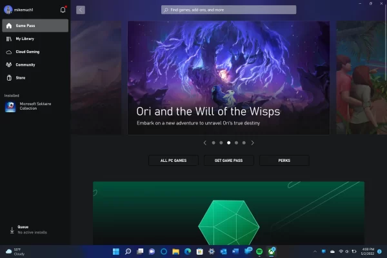Open the Store section
Viewport: 387px width, 258px height.
(x=35, y=78)
